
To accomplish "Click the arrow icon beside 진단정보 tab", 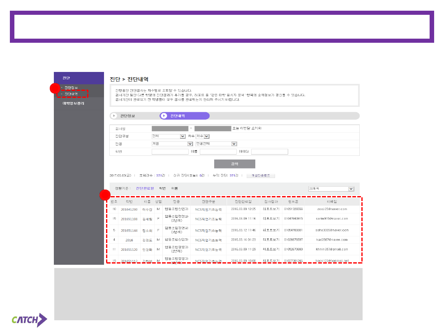I will tap(114, 116).
